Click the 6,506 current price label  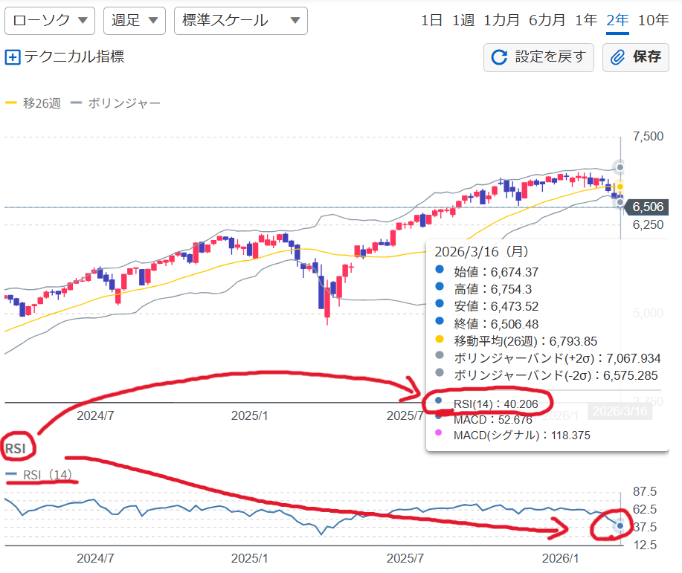point(647,207)
